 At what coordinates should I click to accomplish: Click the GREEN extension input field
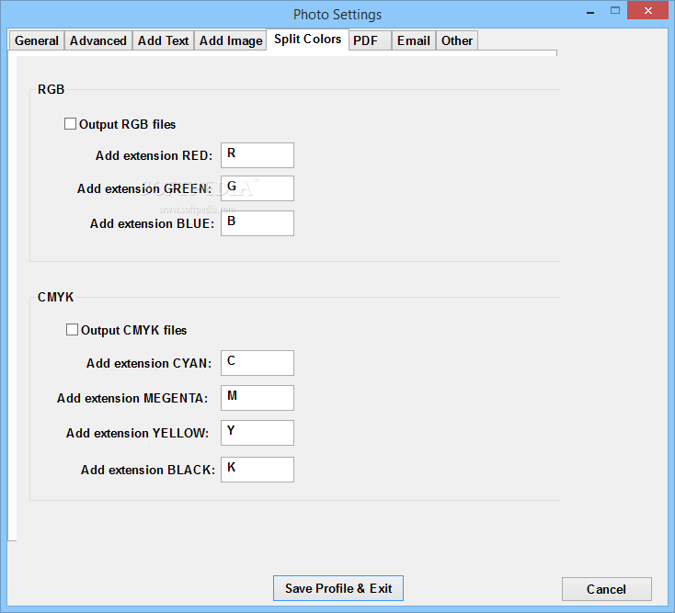tap(257, 188)
